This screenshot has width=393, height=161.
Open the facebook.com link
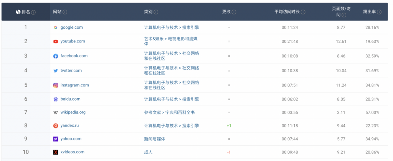[74, 56]
